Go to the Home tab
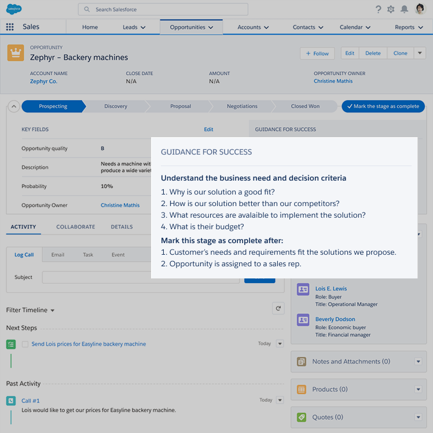 tap(90, 27)
